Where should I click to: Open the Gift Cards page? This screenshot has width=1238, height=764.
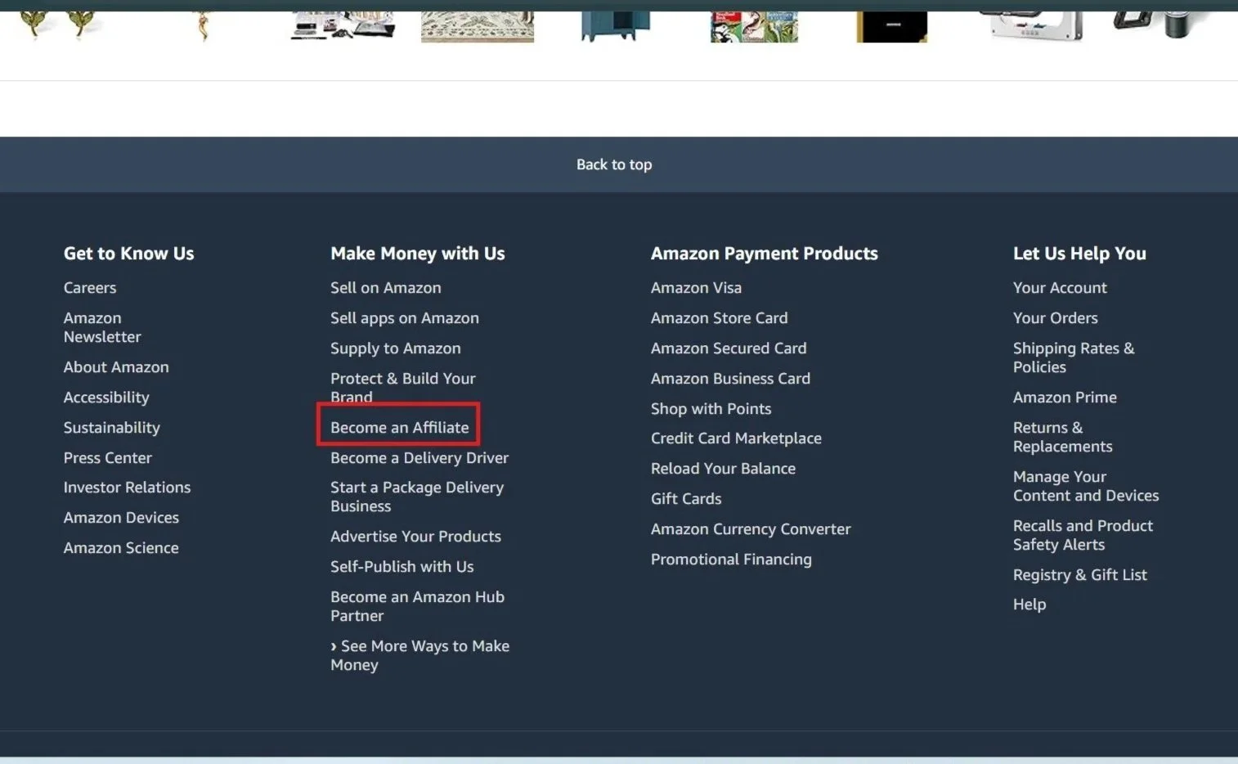[685, 498]
